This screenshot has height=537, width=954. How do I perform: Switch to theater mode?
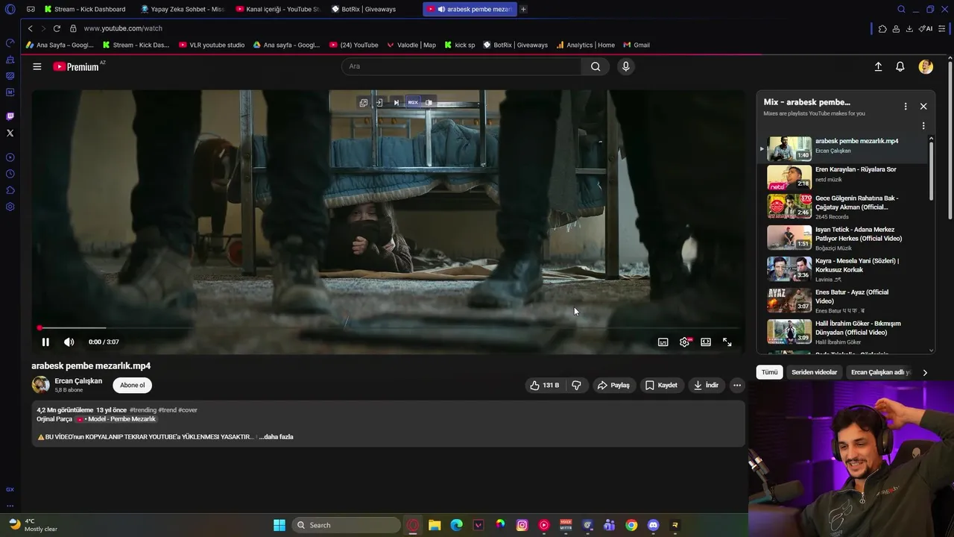[706, 342]
